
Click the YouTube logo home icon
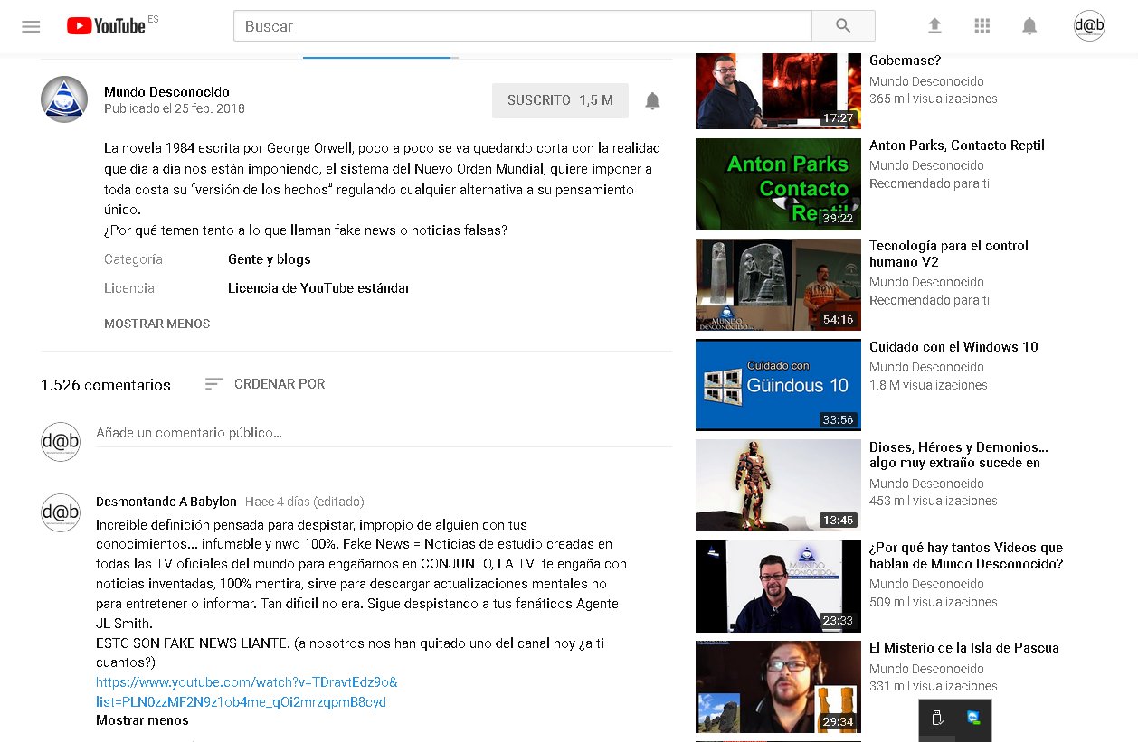tap(106, 26)
